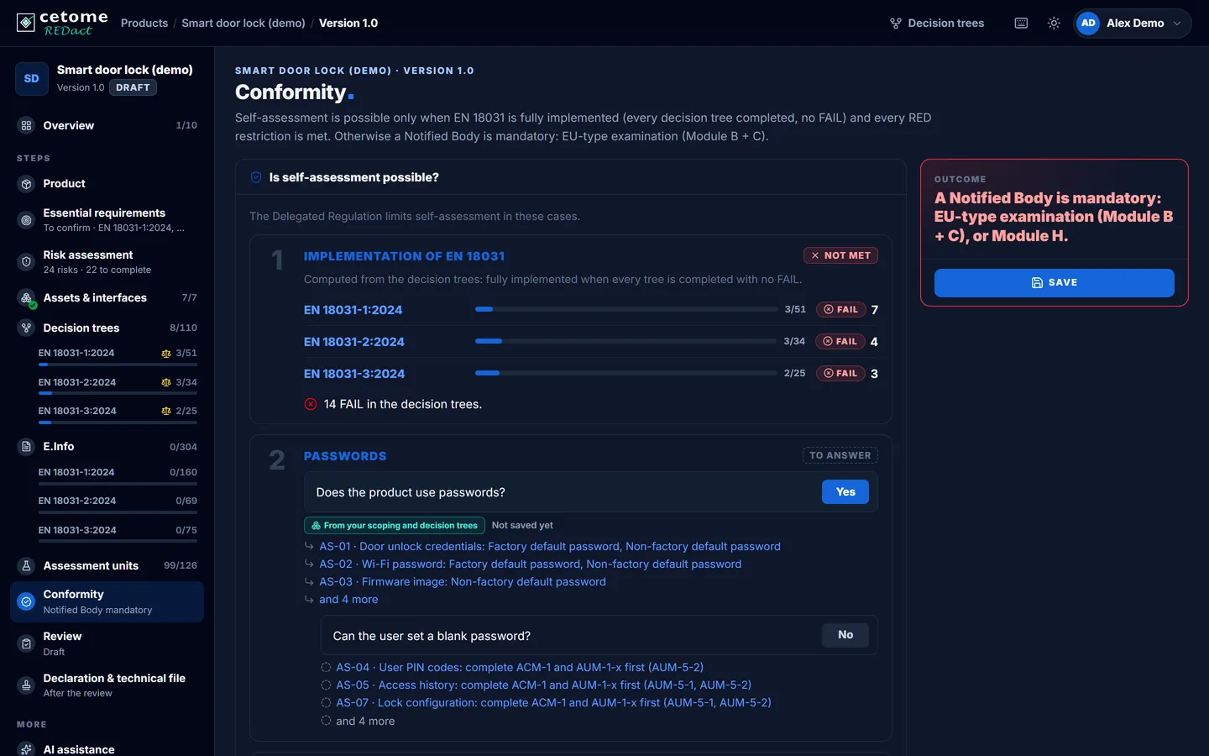Click the AD user avatar

pos(1088,24)
